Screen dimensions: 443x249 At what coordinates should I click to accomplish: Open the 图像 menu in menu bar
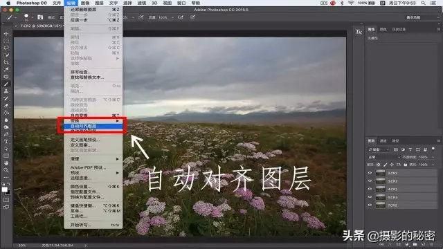(85, 3)
